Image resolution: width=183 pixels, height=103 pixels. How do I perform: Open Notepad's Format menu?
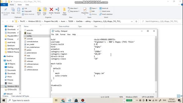click(63, 34)
